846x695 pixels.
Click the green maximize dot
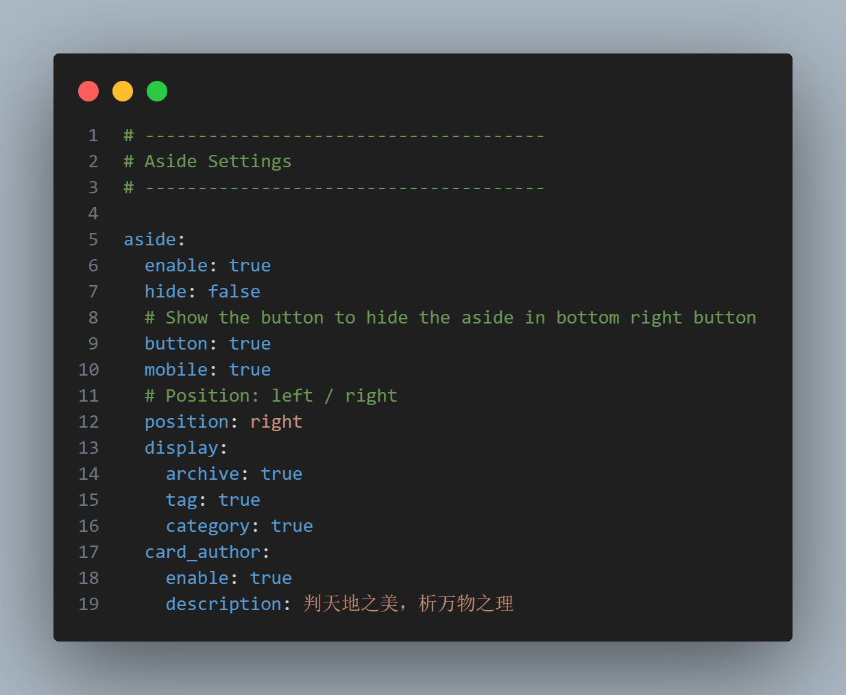point(157,91)
